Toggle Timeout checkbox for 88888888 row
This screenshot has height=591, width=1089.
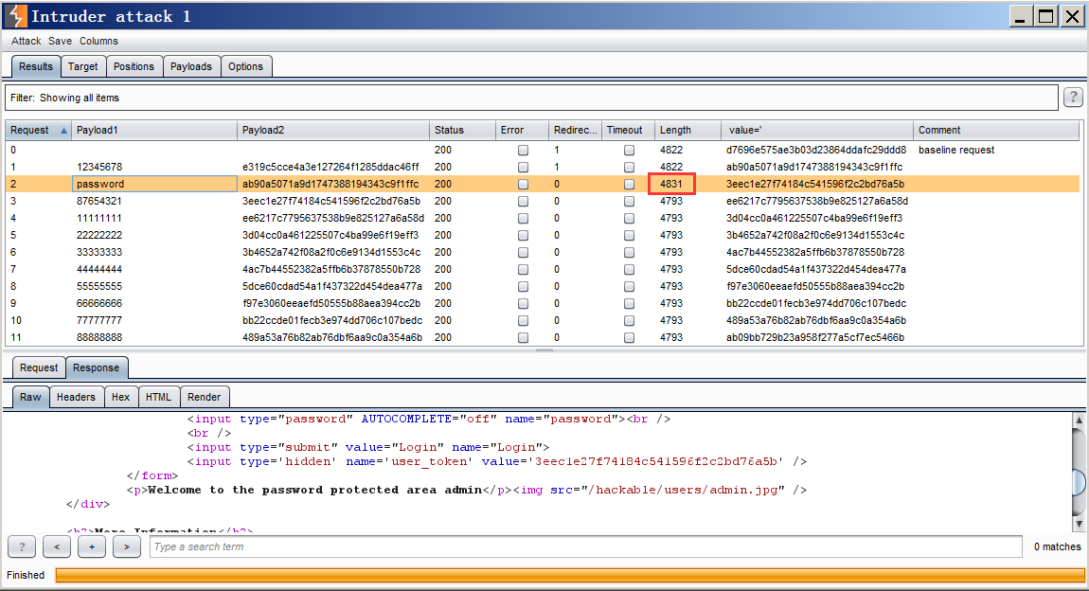[629, 337]
